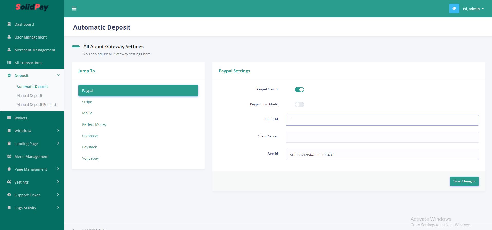Select Automatic Deposit submenu item

coord(32,87)
